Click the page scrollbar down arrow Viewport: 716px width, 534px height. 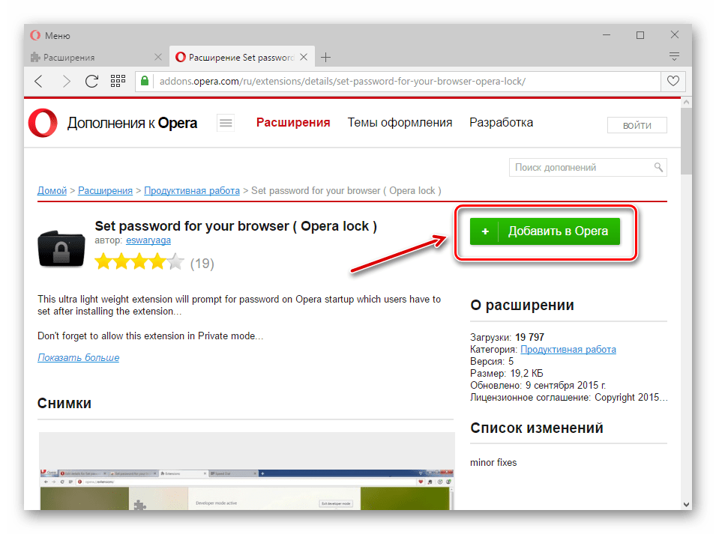[686, 504]
